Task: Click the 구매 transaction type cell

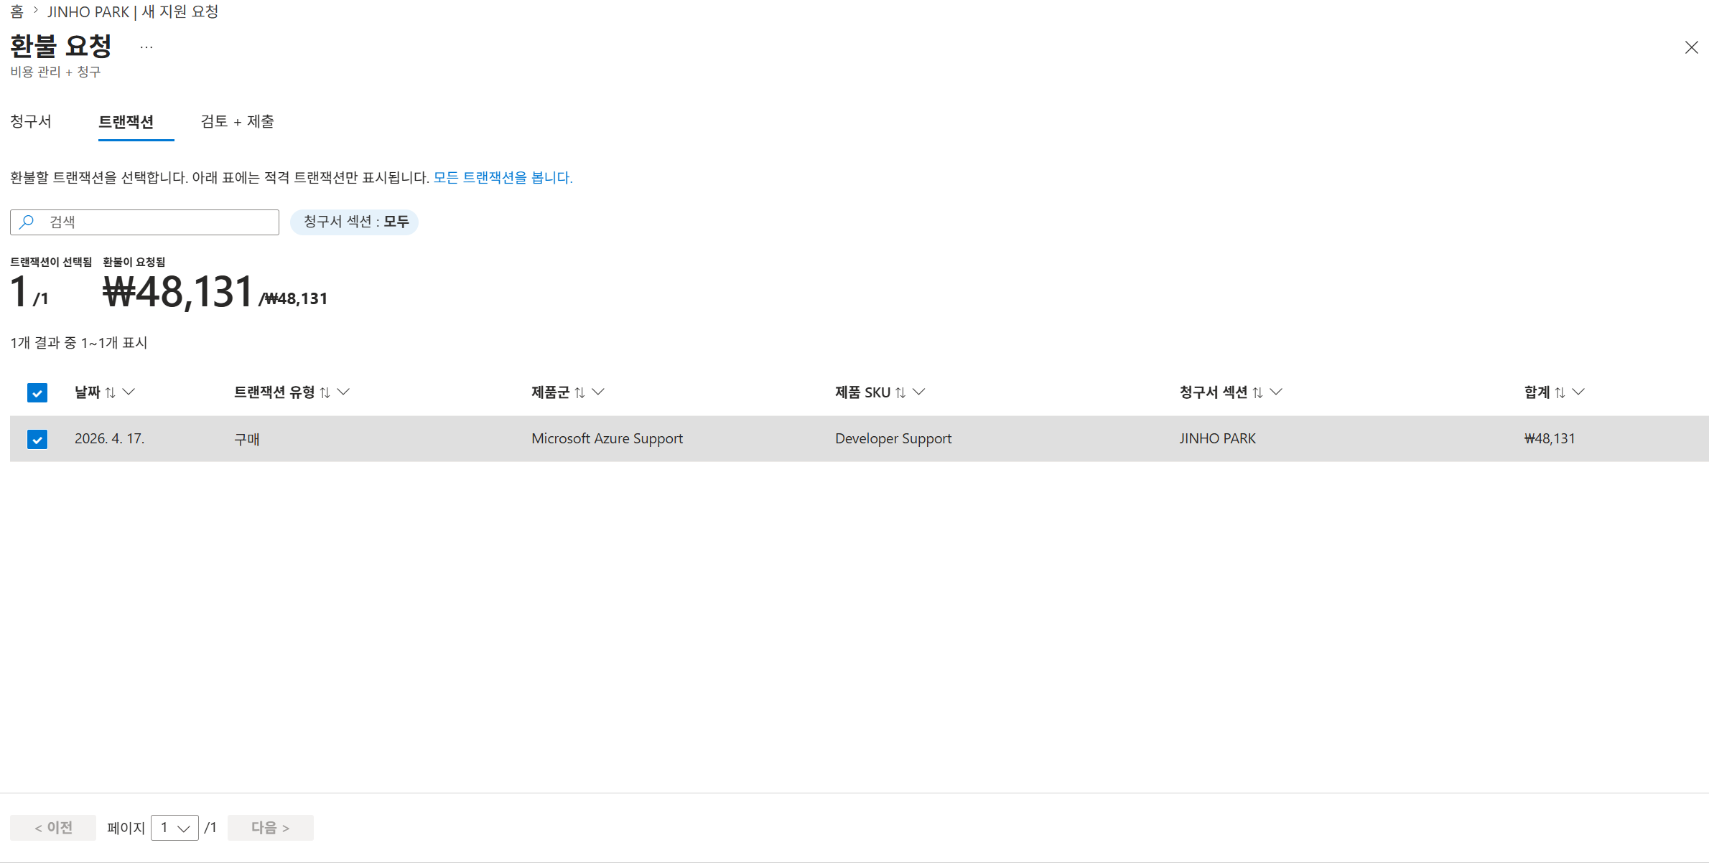Action: [247, 439]
